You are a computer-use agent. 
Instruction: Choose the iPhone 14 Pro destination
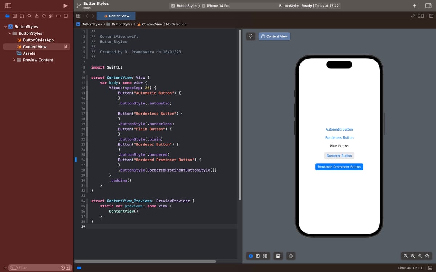click(x=216, y=6)
